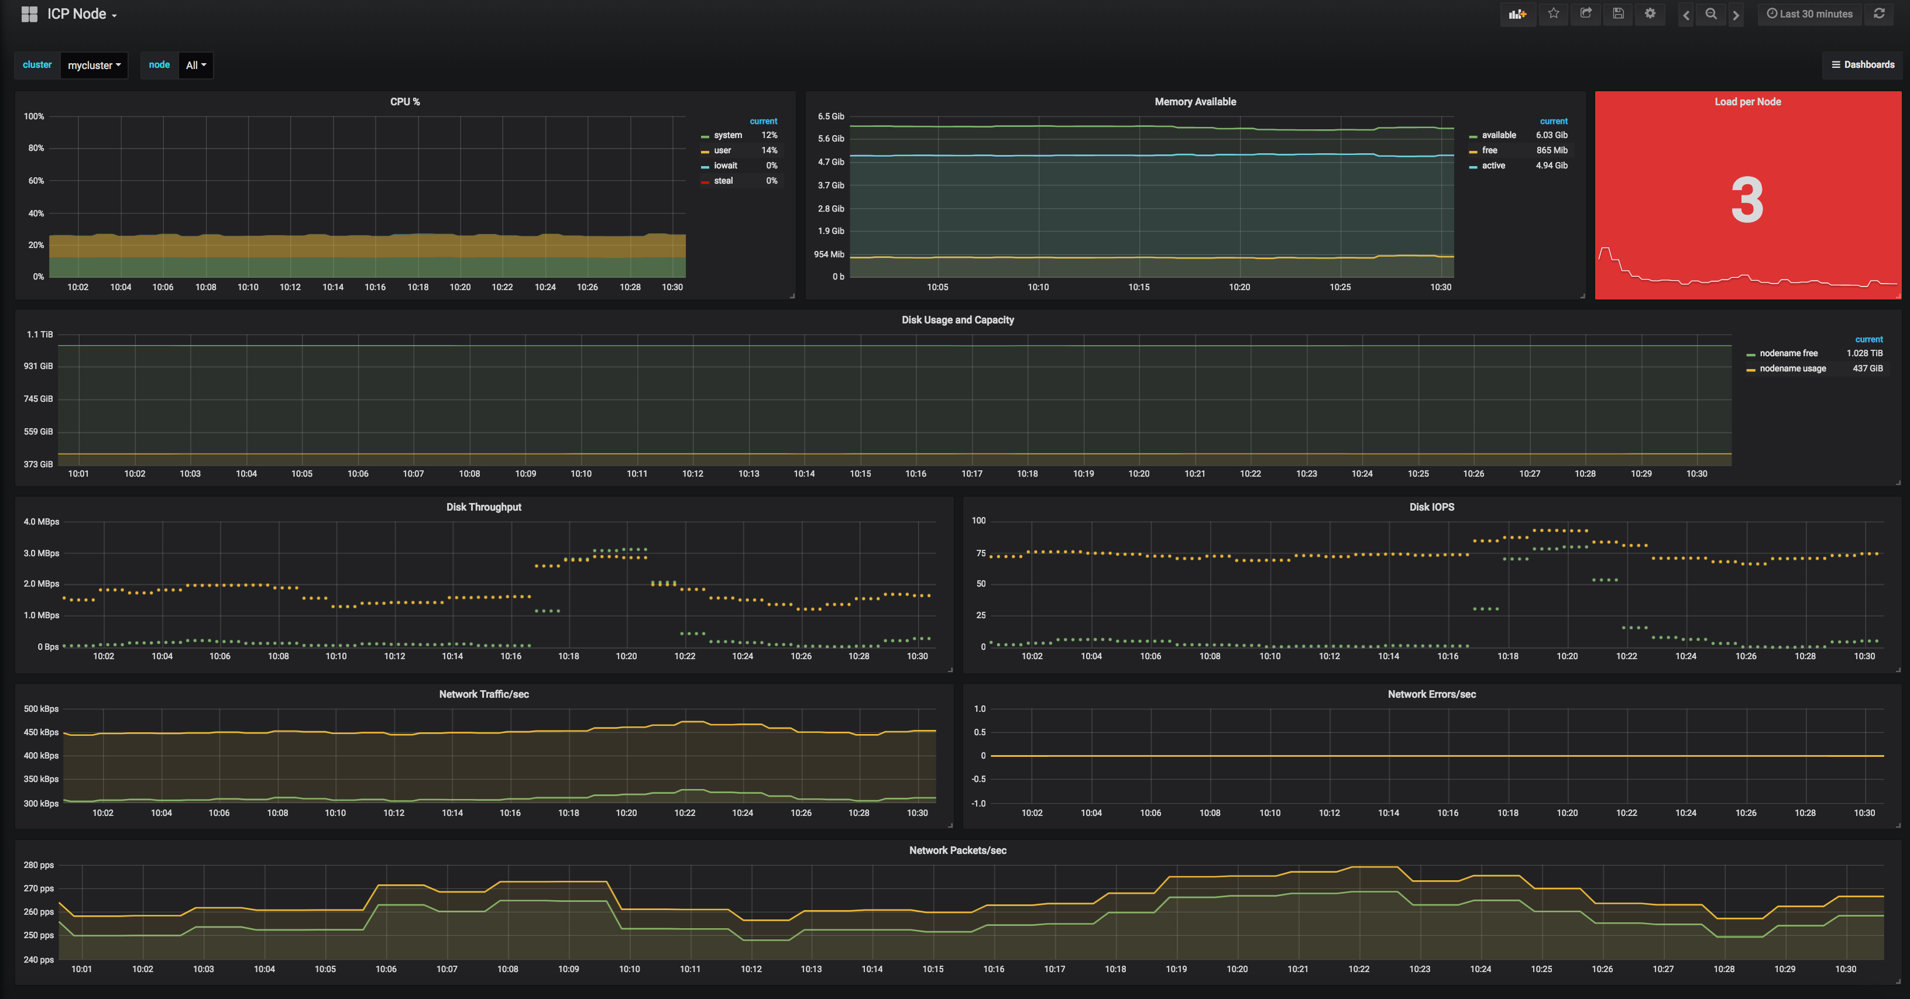1910x999 pixels.
Task: Expand the mycluster cluster dropdown
Action: (x=94, y=66)
